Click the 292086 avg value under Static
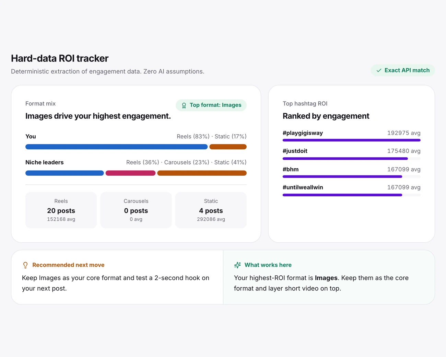 (x=211, y=219)
